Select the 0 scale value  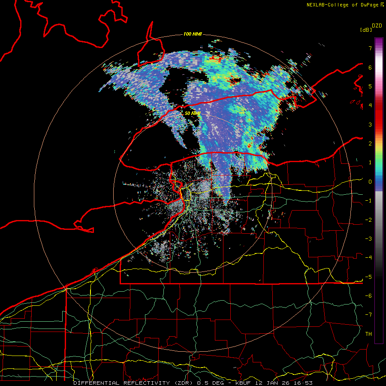point(370,182)
